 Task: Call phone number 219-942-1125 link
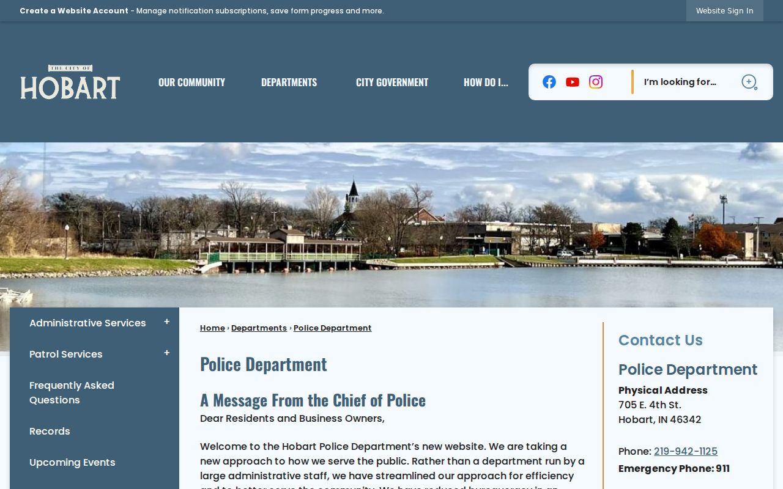tap(686, 452)
